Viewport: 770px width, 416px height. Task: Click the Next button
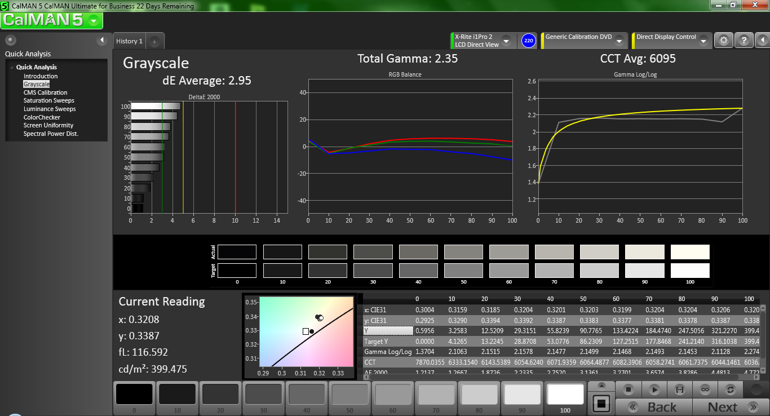tap(725, 407)
